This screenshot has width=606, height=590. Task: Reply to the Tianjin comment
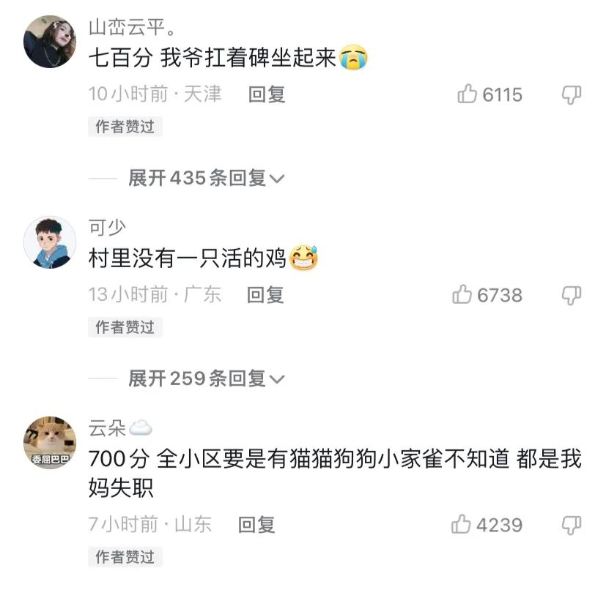pyautogui.click(x=267, y=94)
